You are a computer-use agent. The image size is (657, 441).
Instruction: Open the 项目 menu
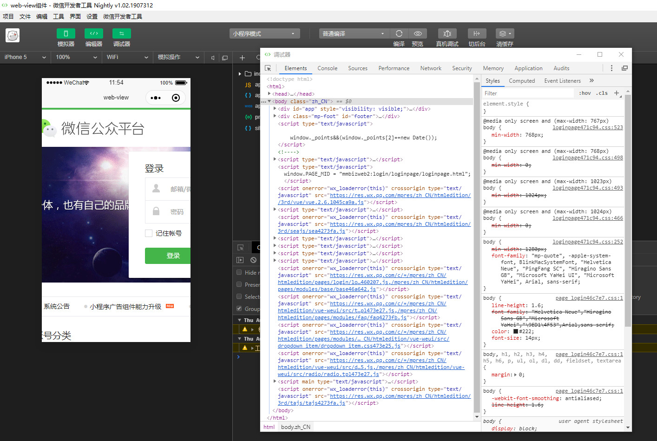pos(8,16)
